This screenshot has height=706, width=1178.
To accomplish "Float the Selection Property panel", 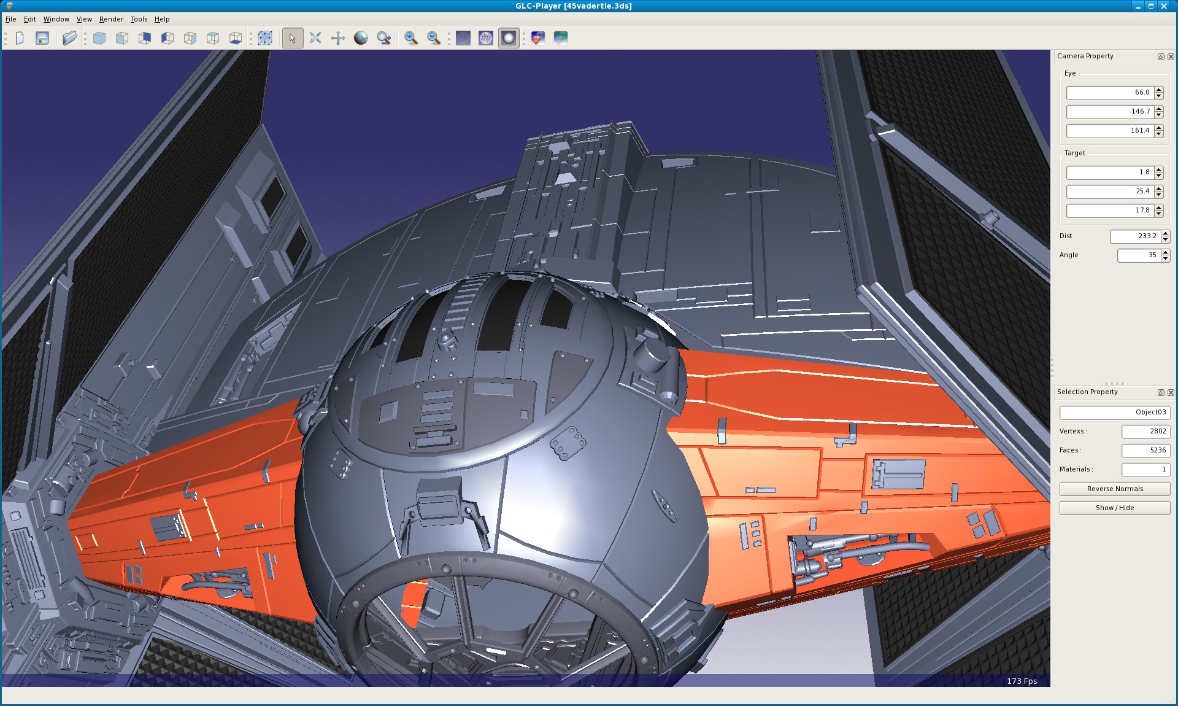I will (x=1161, y=392).
